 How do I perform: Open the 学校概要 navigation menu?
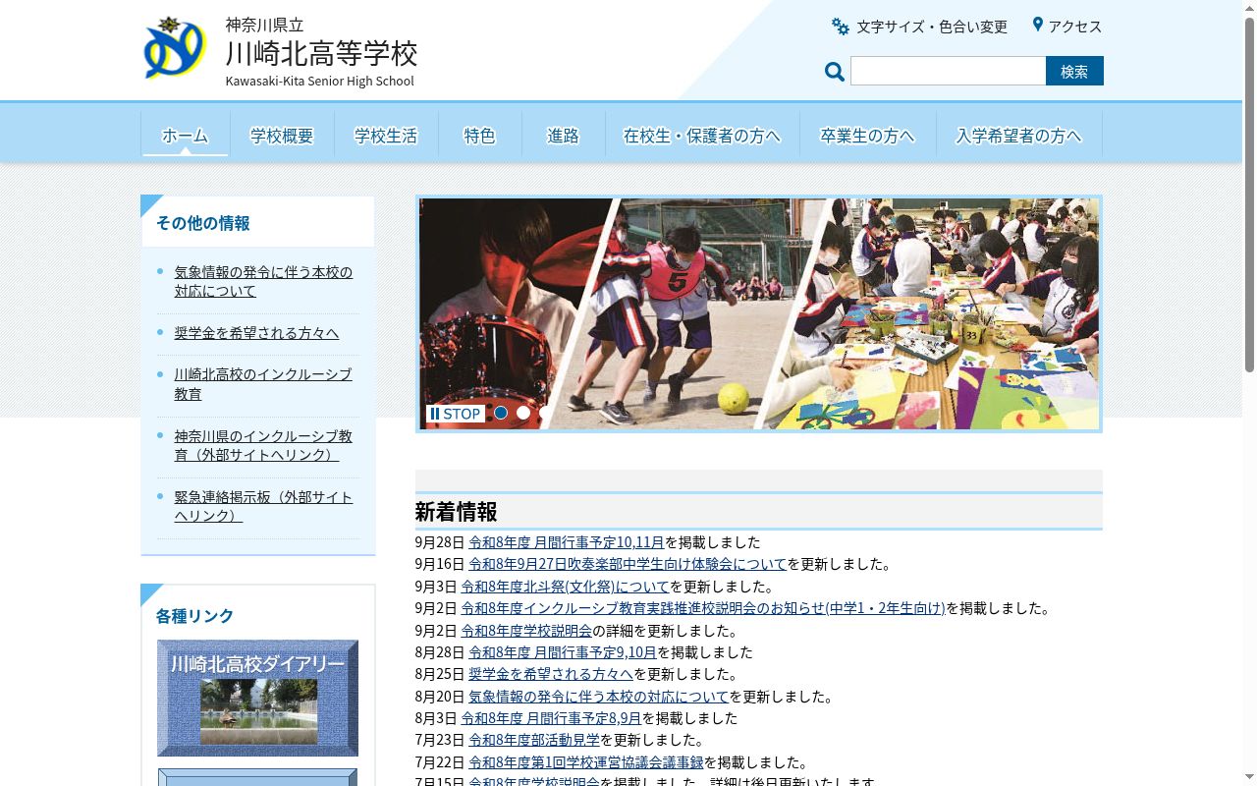point(282,136)
